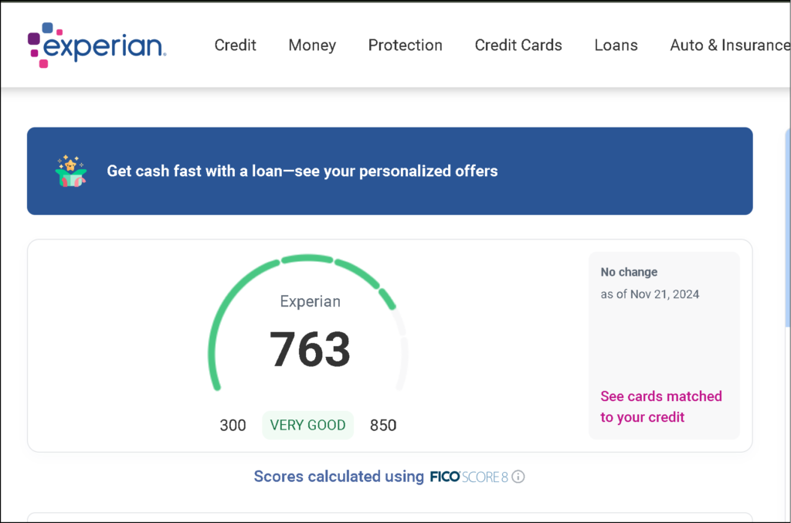Open the Credit Cards navigation item

point(518,45)
